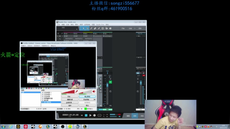Open the second channel's insert dropdown arrow
The width and height of the screenshot is (230, 129).
(x=80, y=34)
